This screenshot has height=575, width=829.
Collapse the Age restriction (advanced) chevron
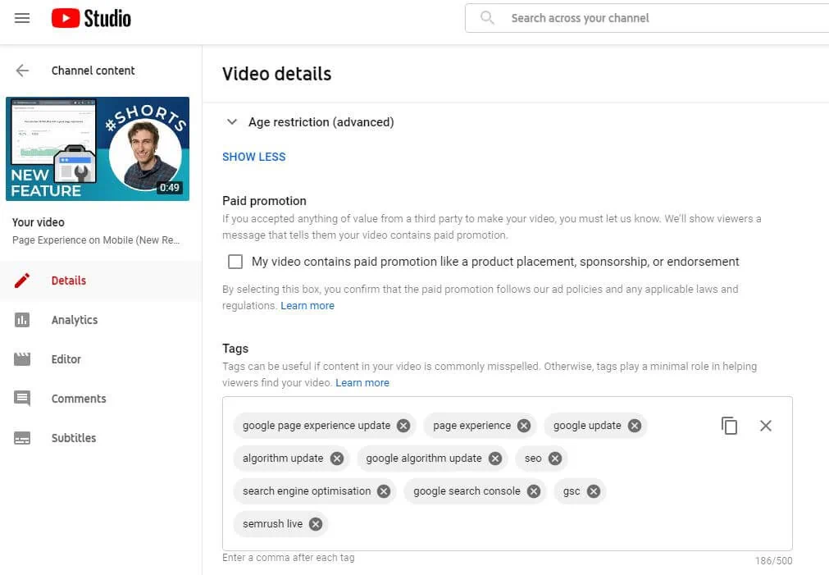point(231,122)
